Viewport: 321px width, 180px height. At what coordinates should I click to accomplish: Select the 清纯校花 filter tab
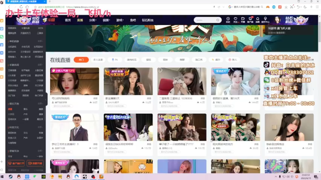pyautogui.click(x=132, y=60)
